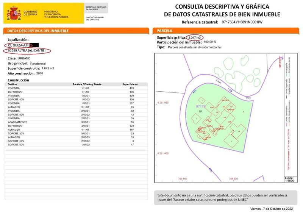The image size is (303, 214).
Task: Select the first VIVIENDA row with 403
Action: [x=77, y=88]
